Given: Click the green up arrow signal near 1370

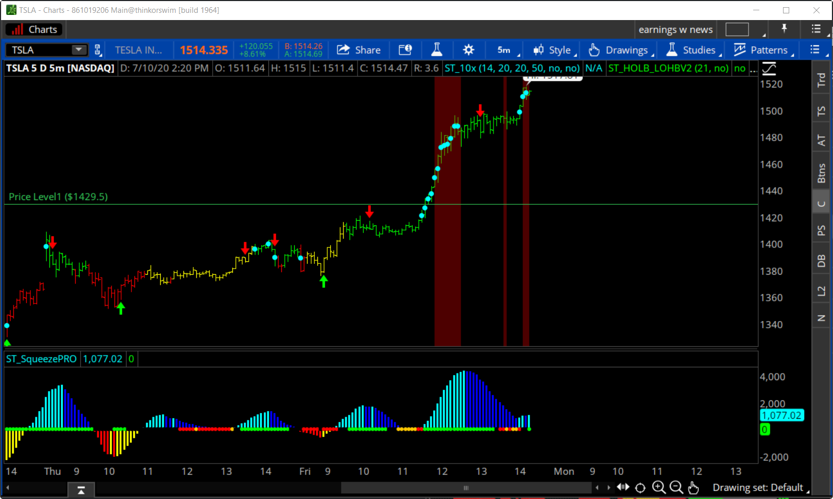Looking at the screenshot, I should (x=121, y=309).
